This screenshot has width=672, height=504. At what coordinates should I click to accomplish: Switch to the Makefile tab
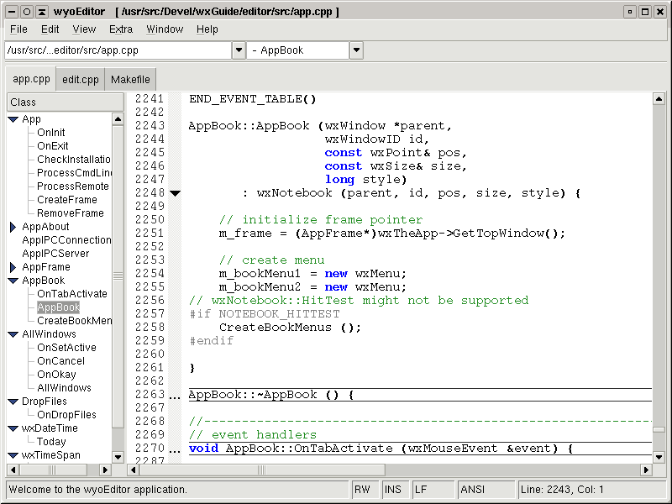coord(130,80)
